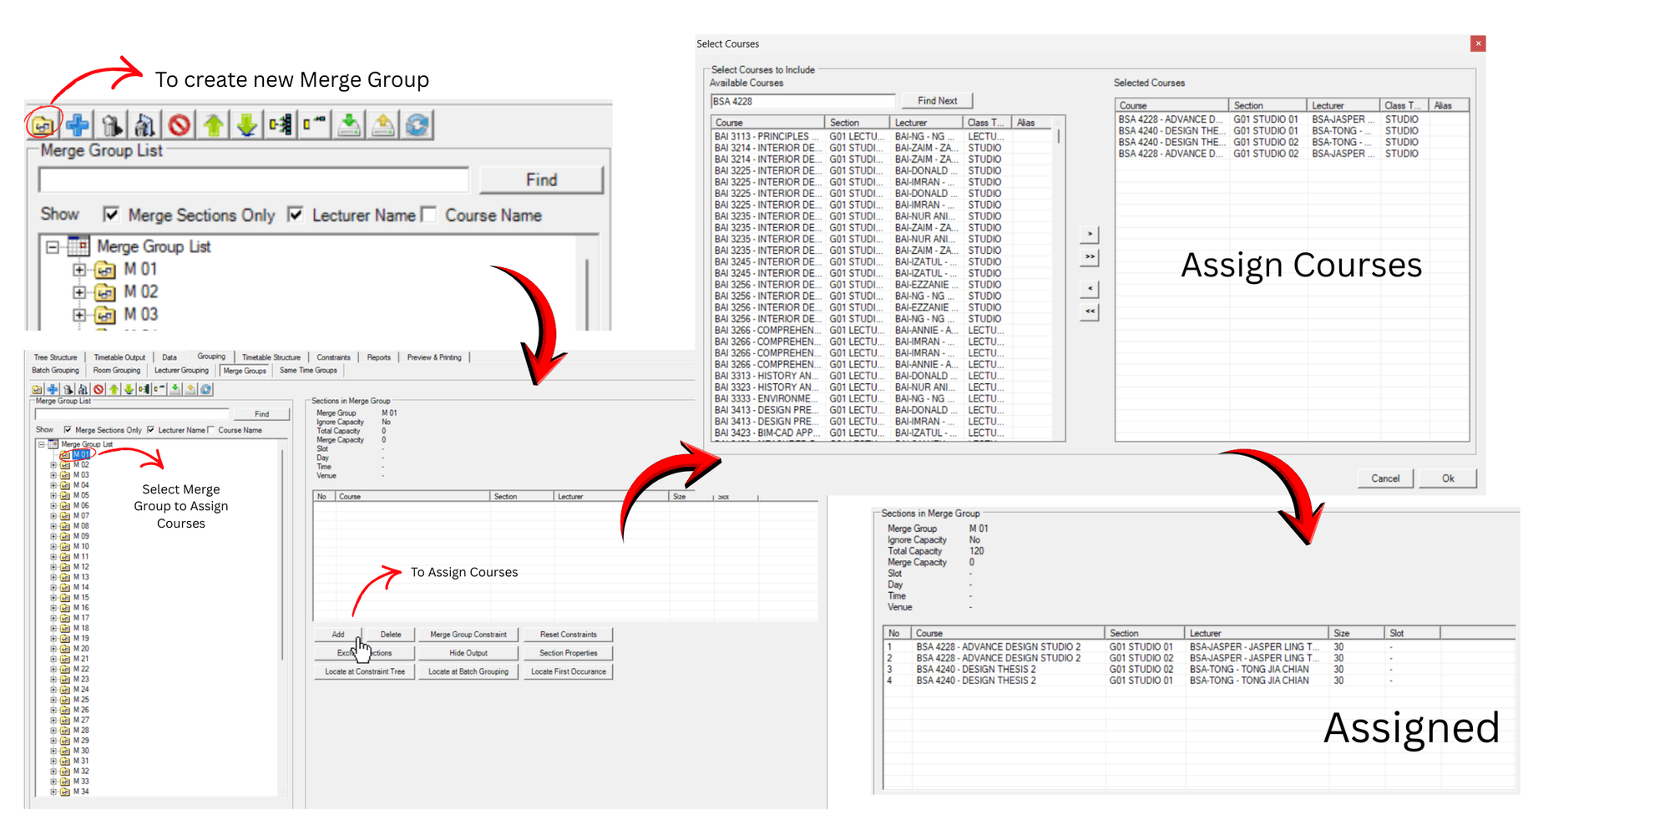Click the blue refresh icon in the enlarged toolbar
The height and width of the screenshot is (835, 1670).
coord(417,125)
